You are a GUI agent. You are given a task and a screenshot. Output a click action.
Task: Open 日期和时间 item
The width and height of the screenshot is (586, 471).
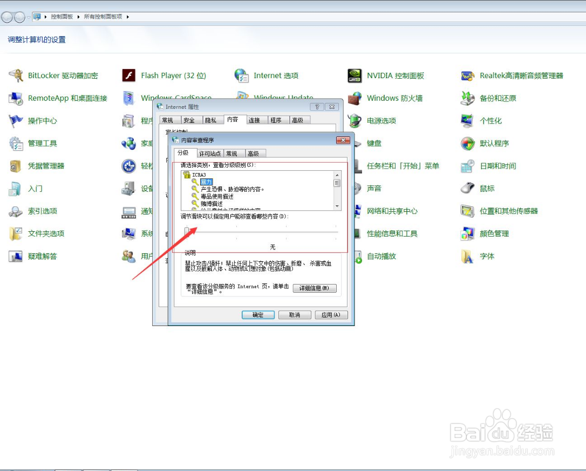coord(488,166)
